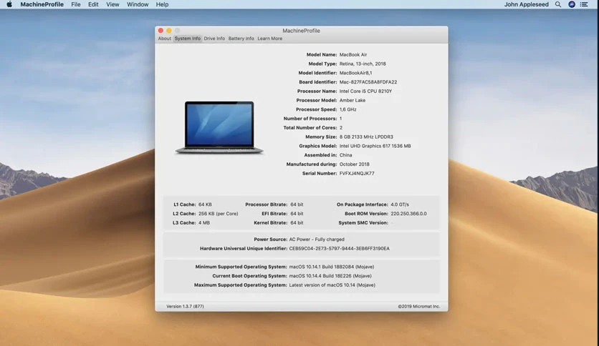Select minimum OS macOS 10.14.1 Build 18B2084
The image size is (599, 346).
[x=332, y=267]
